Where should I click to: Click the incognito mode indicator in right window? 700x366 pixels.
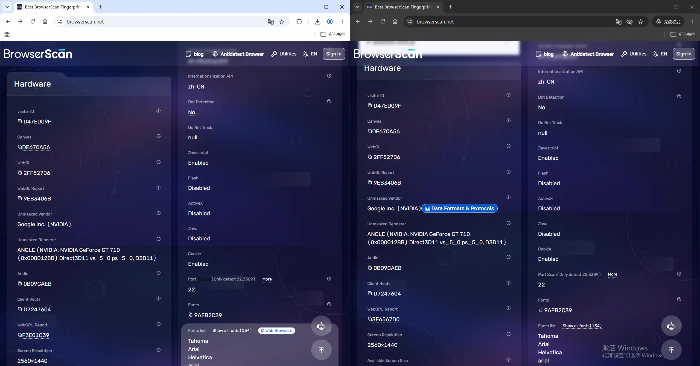coord(668,22)
